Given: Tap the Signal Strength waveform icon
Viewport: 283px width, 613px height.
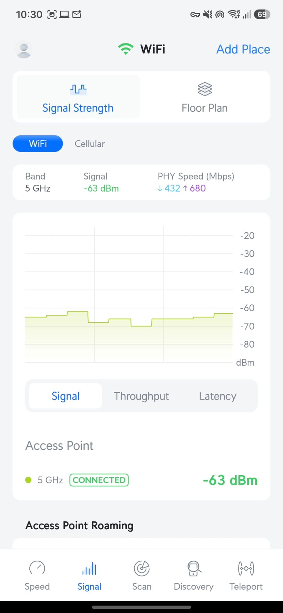Looking at the screenshot, I should click(78, 89).
